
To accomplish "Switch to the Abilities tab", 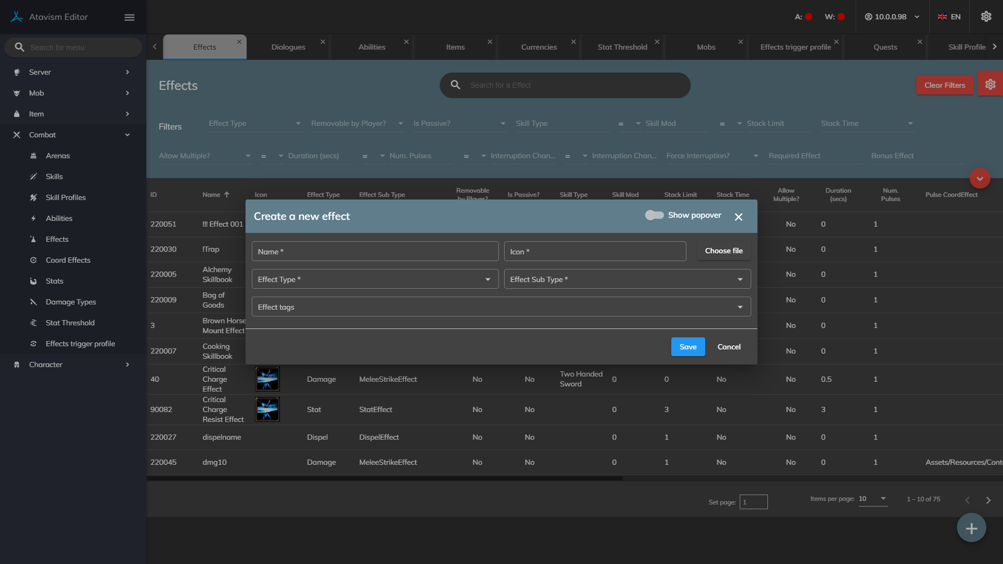I will 371,47.
